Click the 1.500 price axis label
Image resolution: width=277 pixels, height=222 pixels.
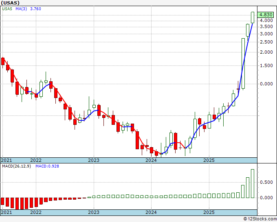coord(266,65)
